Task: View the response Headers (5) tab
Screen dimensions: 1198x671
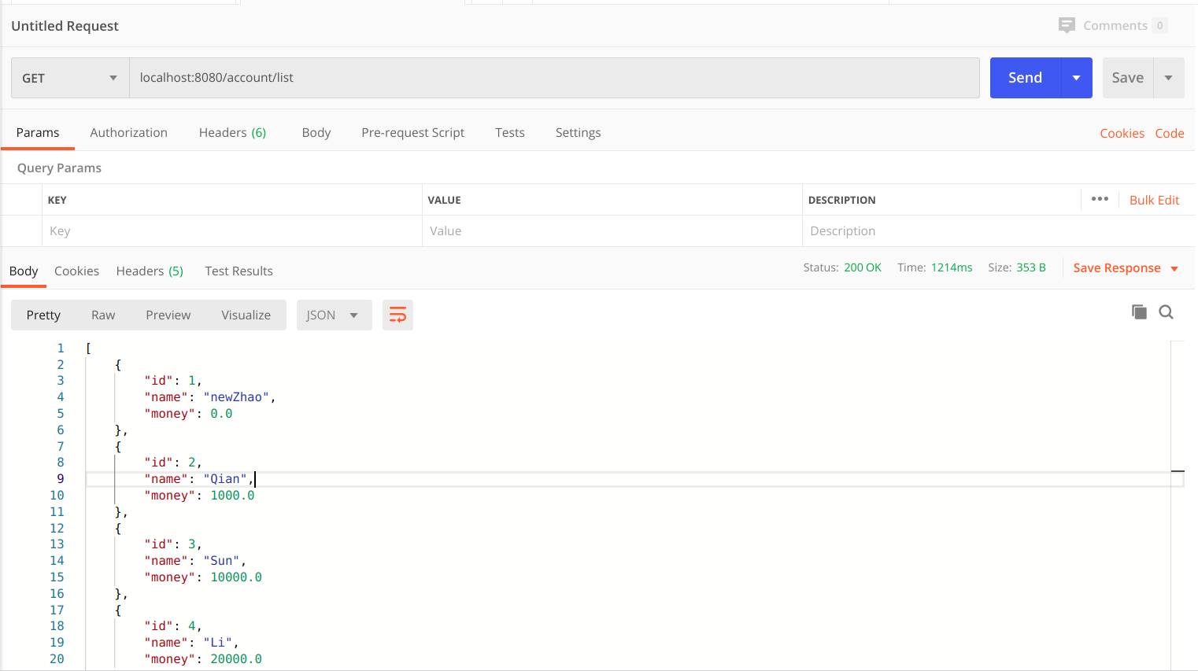Action: coord(150,271)
